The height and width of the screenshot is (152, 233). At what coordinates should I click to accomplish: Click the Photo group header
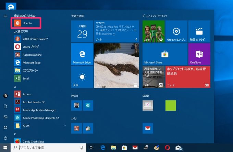(75, 96)
